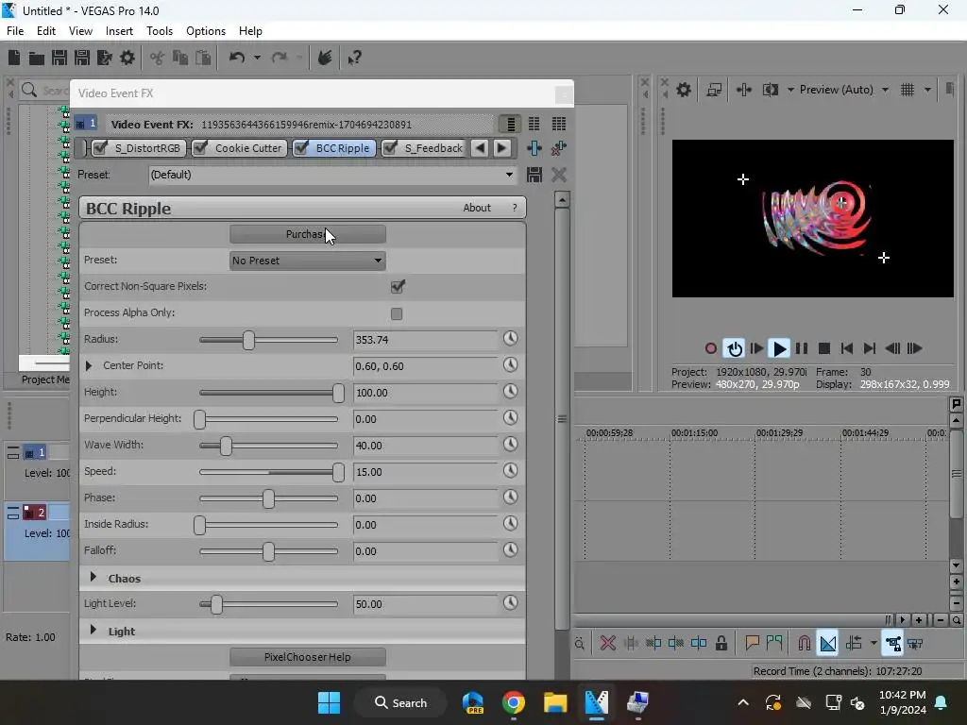Open the File menu
The height and width of the screenshot is (725, 967).
(x=15, y=31)
